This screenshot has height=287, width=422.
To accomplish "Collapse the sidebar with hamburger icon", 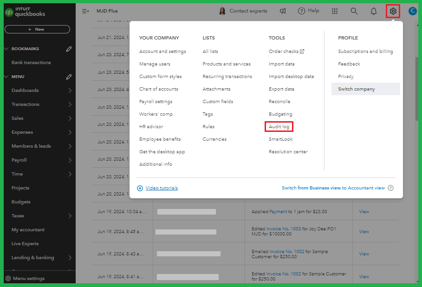I will tap(85, 11).
